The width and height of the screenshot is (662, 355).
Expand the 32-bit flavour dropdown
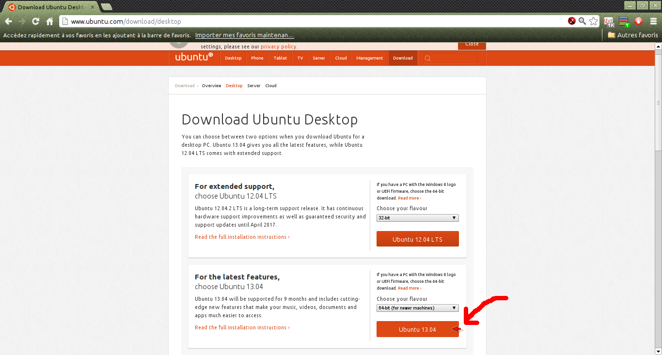coord(418,218)
